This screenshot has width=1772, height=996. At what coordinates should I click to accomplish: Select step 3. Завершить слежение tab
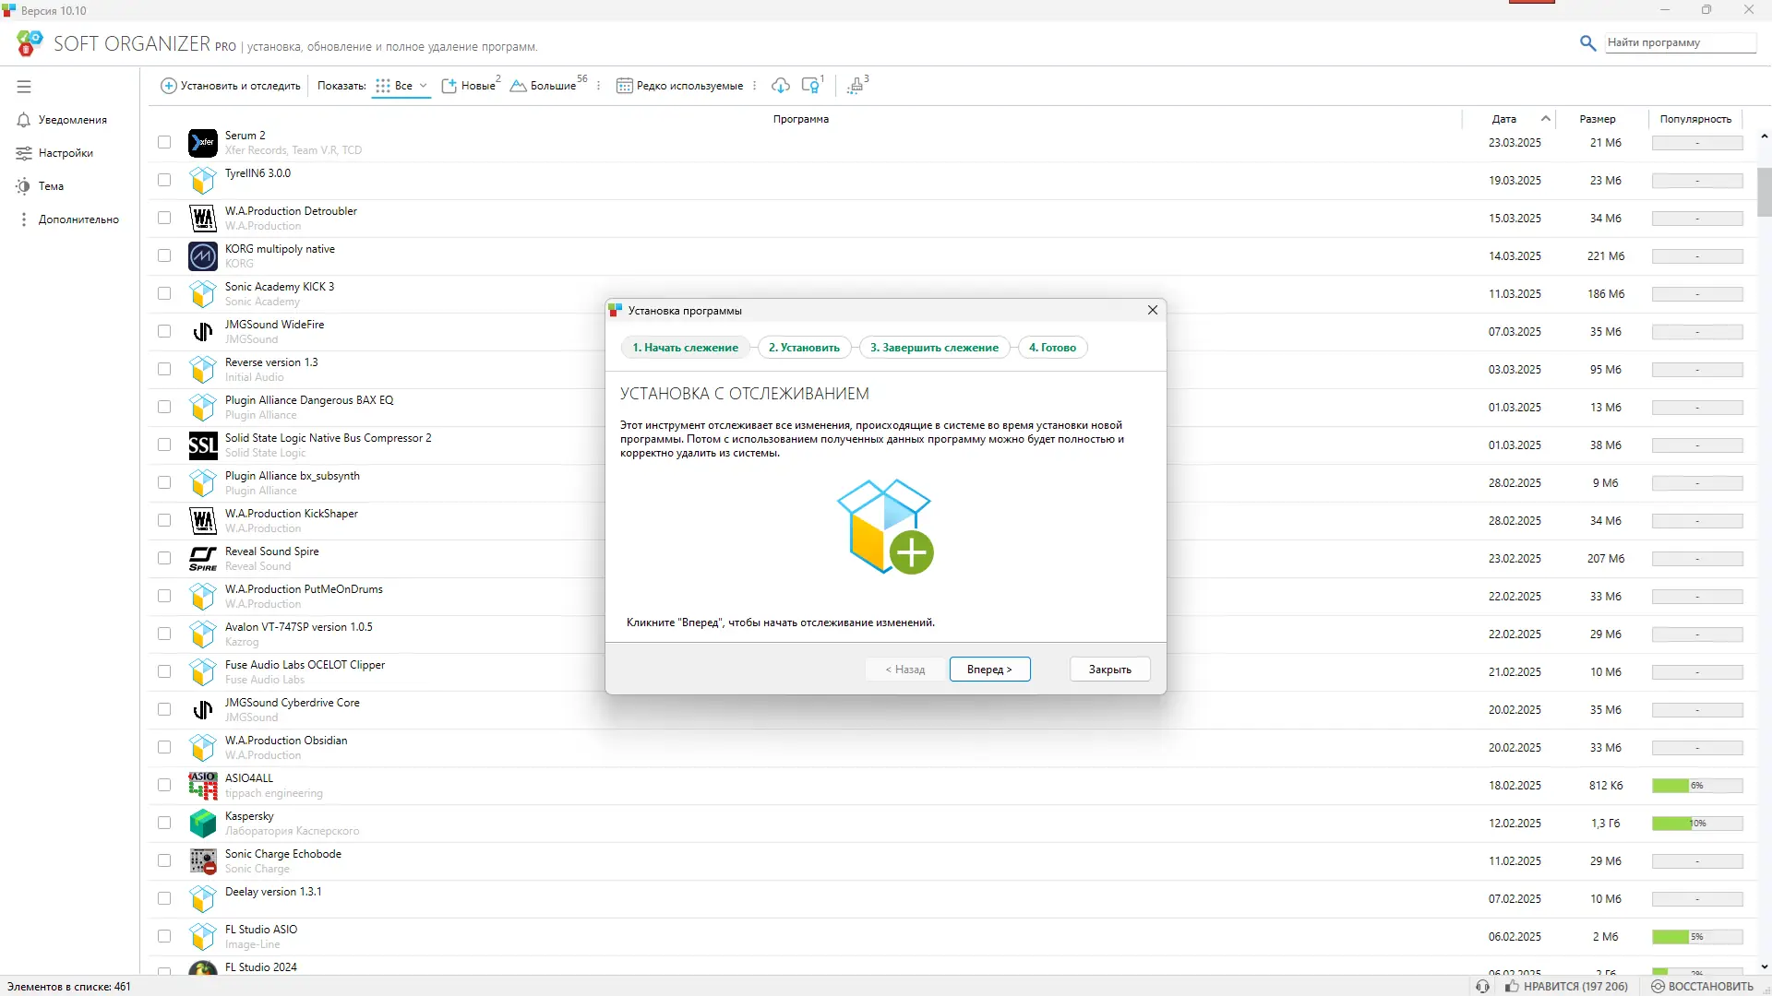coord(934,348)
